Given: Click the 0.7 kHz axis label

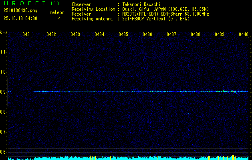Looking at the screenshot, I should point(3,132).
